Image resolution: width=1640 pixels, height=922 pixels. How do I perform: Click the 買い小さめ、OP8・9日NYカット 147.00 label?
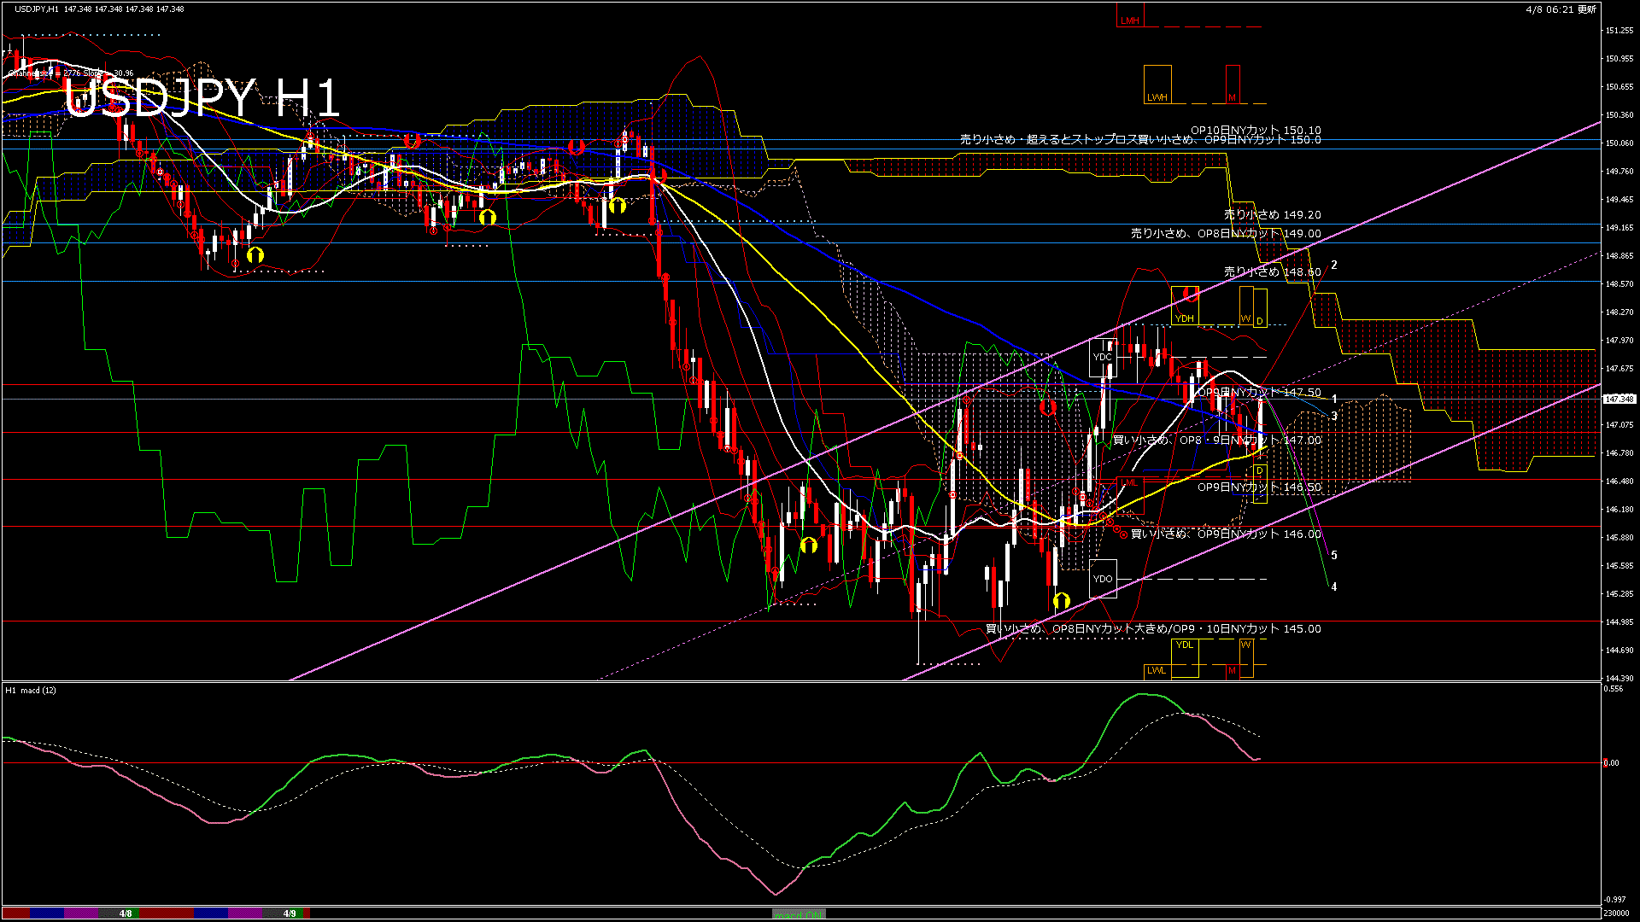point(1217,441)
